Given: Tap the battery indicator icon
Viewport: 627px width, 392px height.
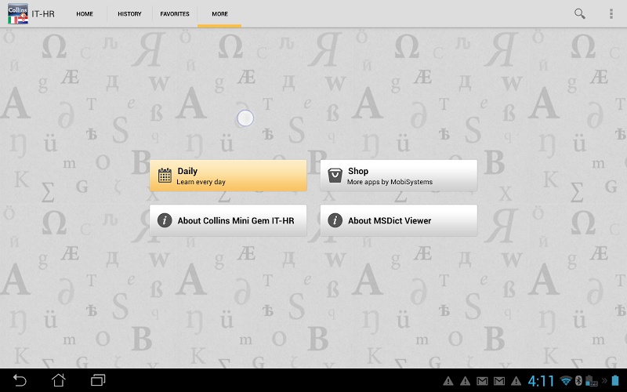Looking at the screenshot, I should click(x=615, y=380).
